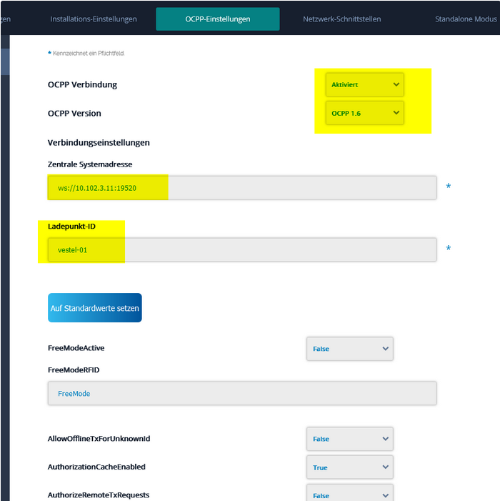The height and width of the screenshot is (501, 500).
Task: Select the OCPP-Einstellungen tab
Action: point(218,19)
